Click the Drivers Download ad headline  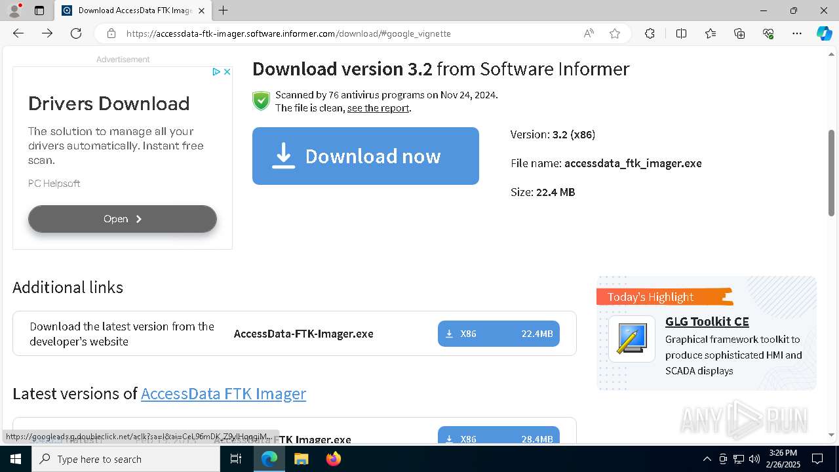click(109, 104)
